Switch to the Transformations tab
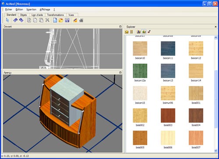This screenshot has width=219, height=159. (x=56, y=15)
